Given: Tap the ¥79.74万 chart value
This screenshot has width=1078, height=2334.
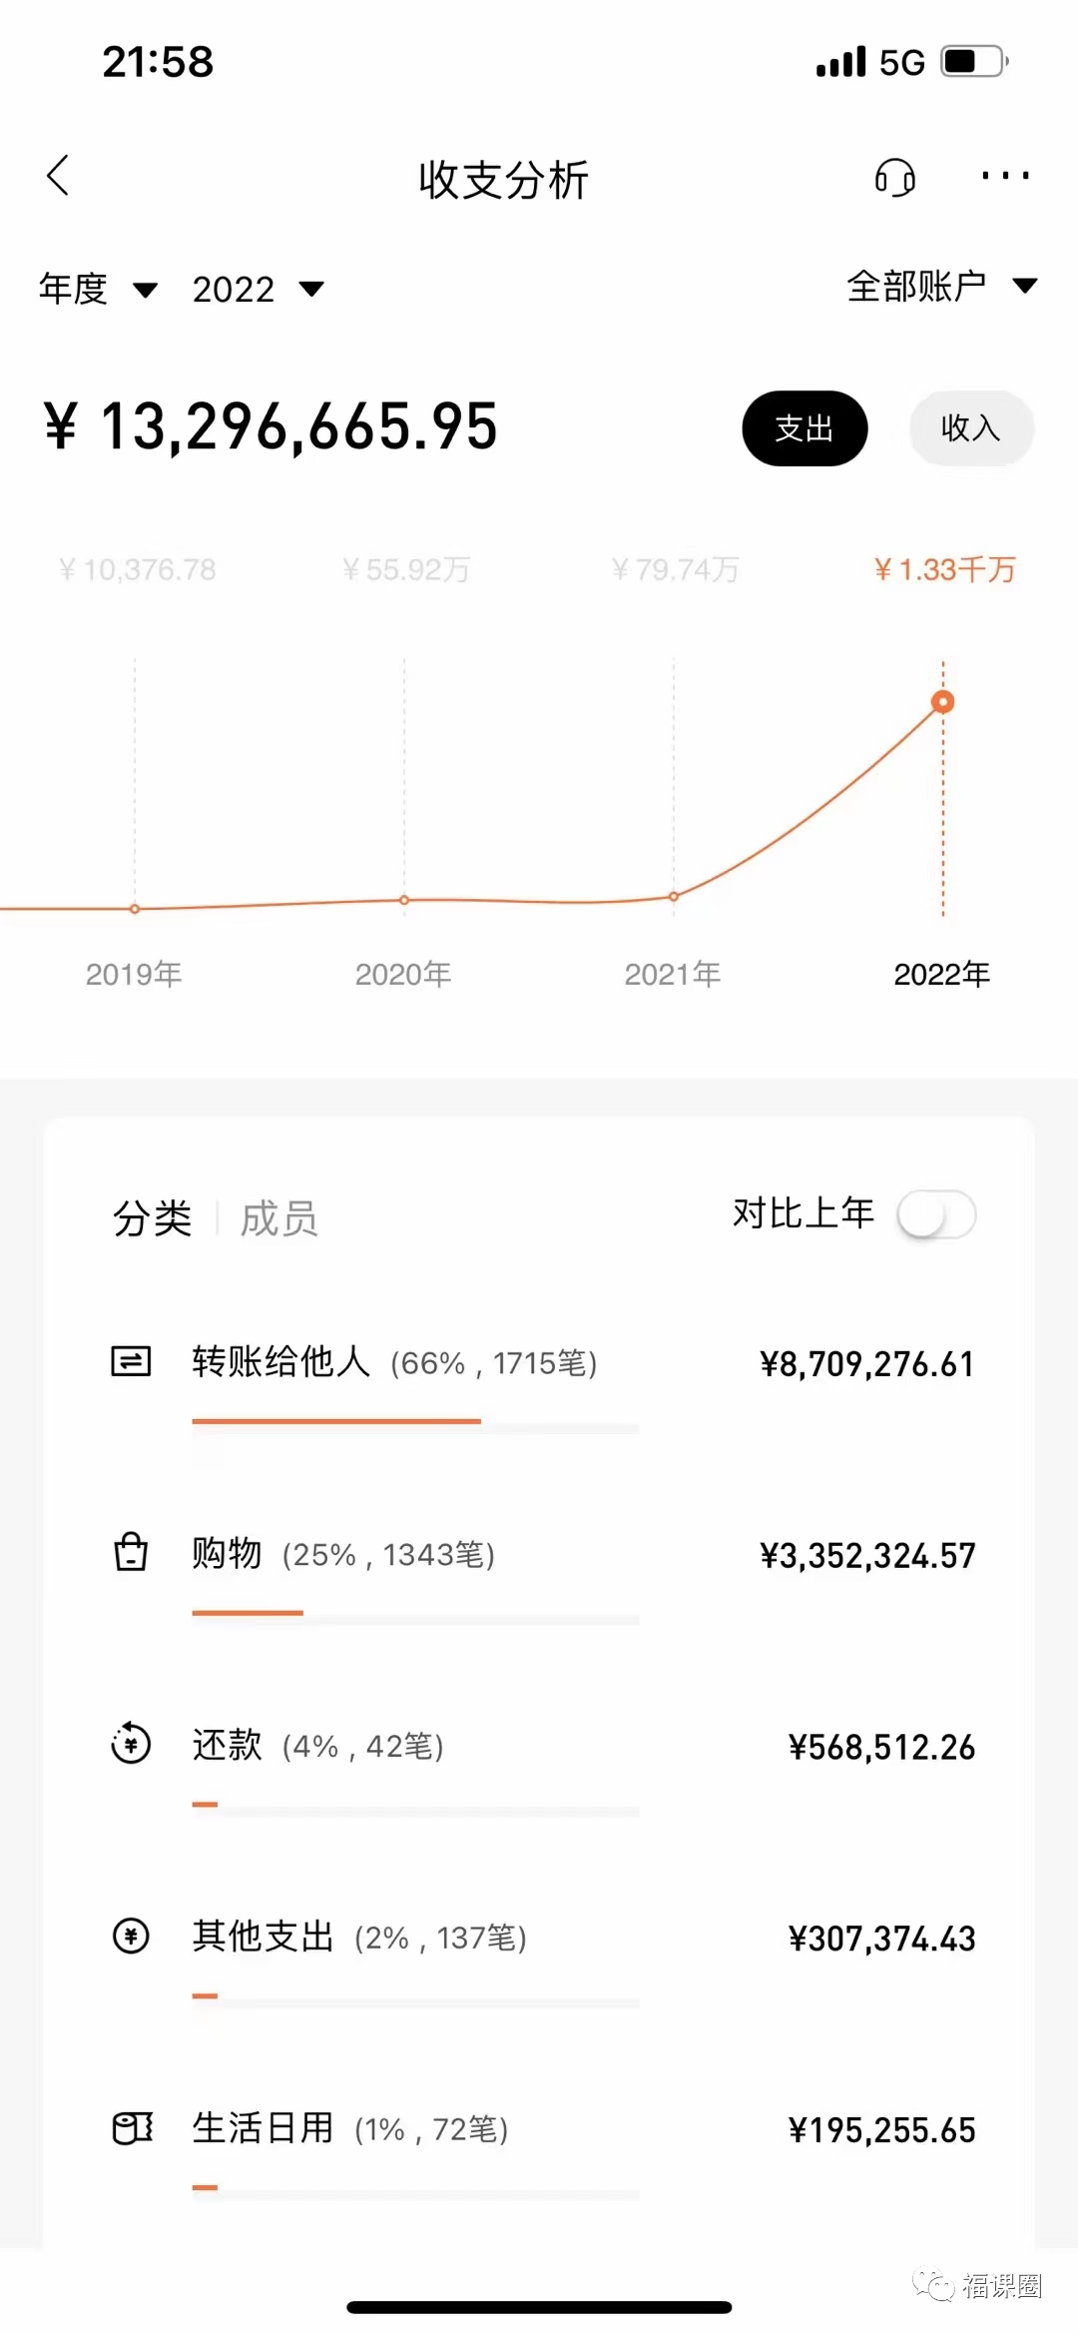Looking at the screenshot, I should pos(675,569).
